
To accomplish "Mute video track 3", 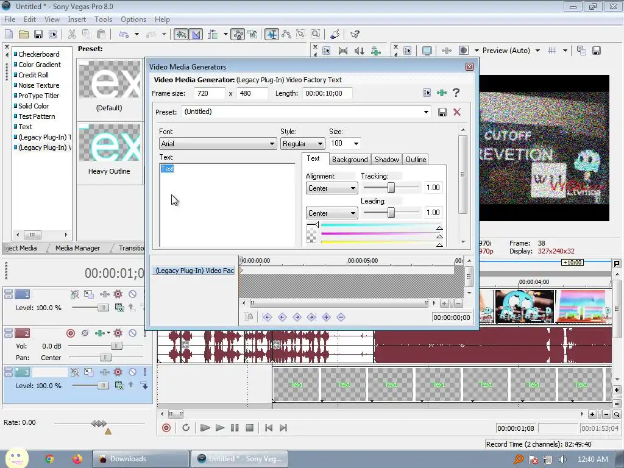I will 132,372.
